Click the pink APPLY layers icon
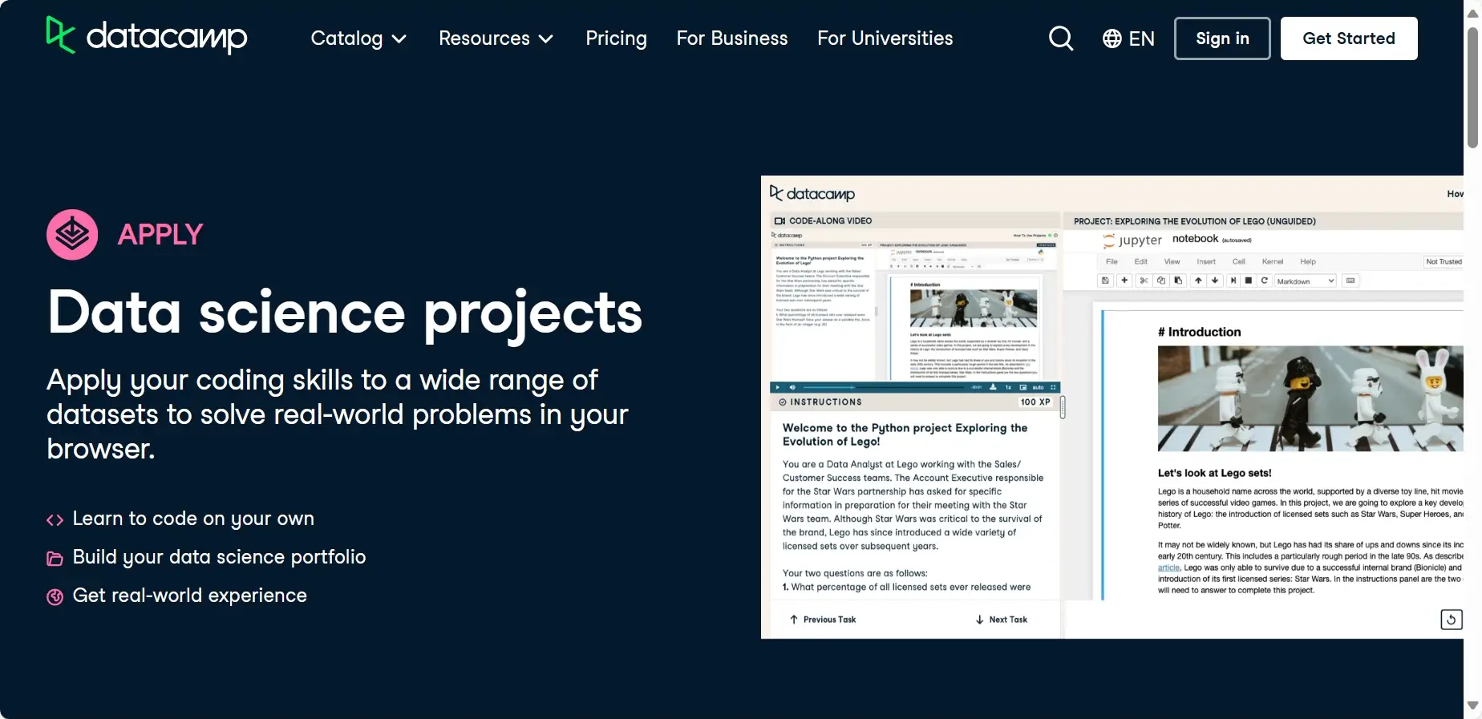This screenshot has height=719, width=1482. 72,235
